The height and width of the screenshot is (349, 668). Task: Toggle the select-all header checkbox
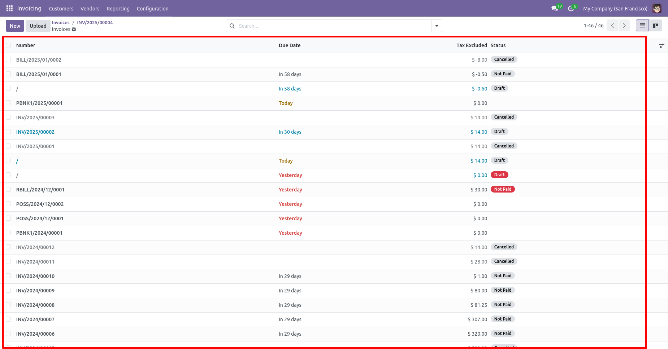coord(8,45)
